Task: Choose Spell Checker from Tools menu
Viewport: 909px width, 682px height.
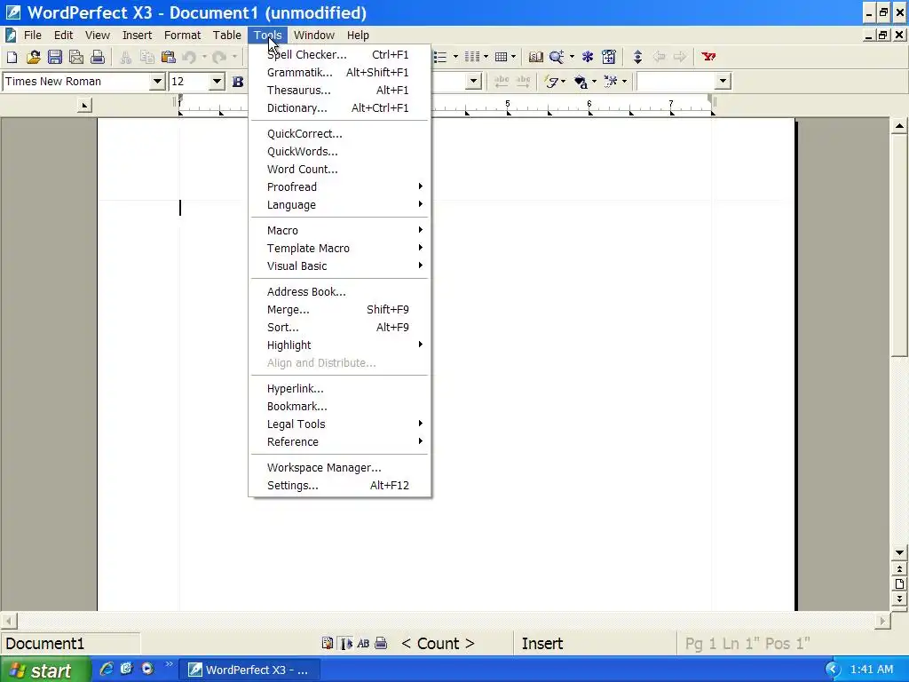Action: [x=339, y=54]
